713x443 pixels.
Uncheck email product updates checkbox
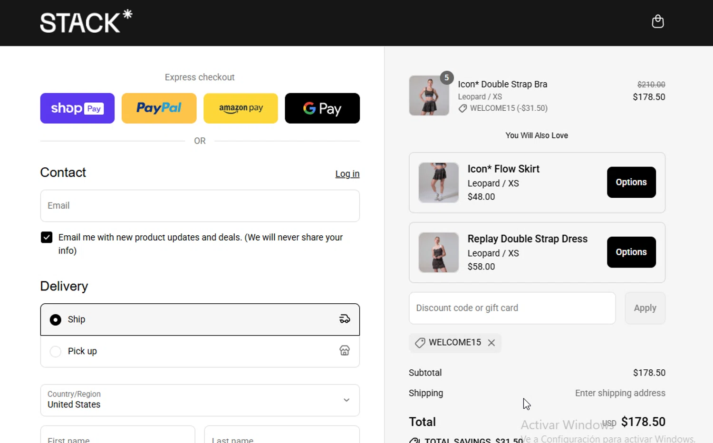coord(47,237)
